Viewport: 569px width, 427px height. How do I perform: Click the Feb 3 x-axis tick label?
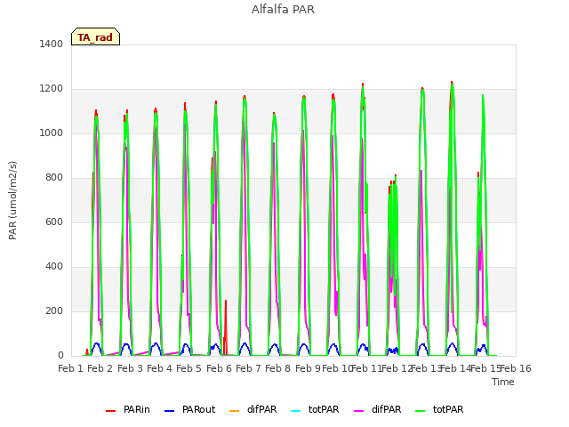coord(130,368)
